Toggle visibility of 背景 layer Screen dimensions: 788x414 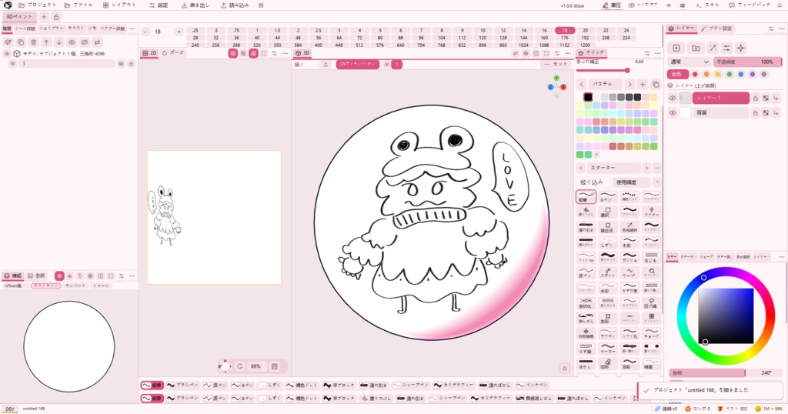673,113
